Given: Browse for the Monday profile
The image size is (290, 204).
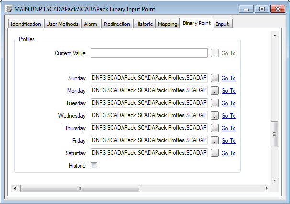Looking at the screenshot, I should click(214, 91).
